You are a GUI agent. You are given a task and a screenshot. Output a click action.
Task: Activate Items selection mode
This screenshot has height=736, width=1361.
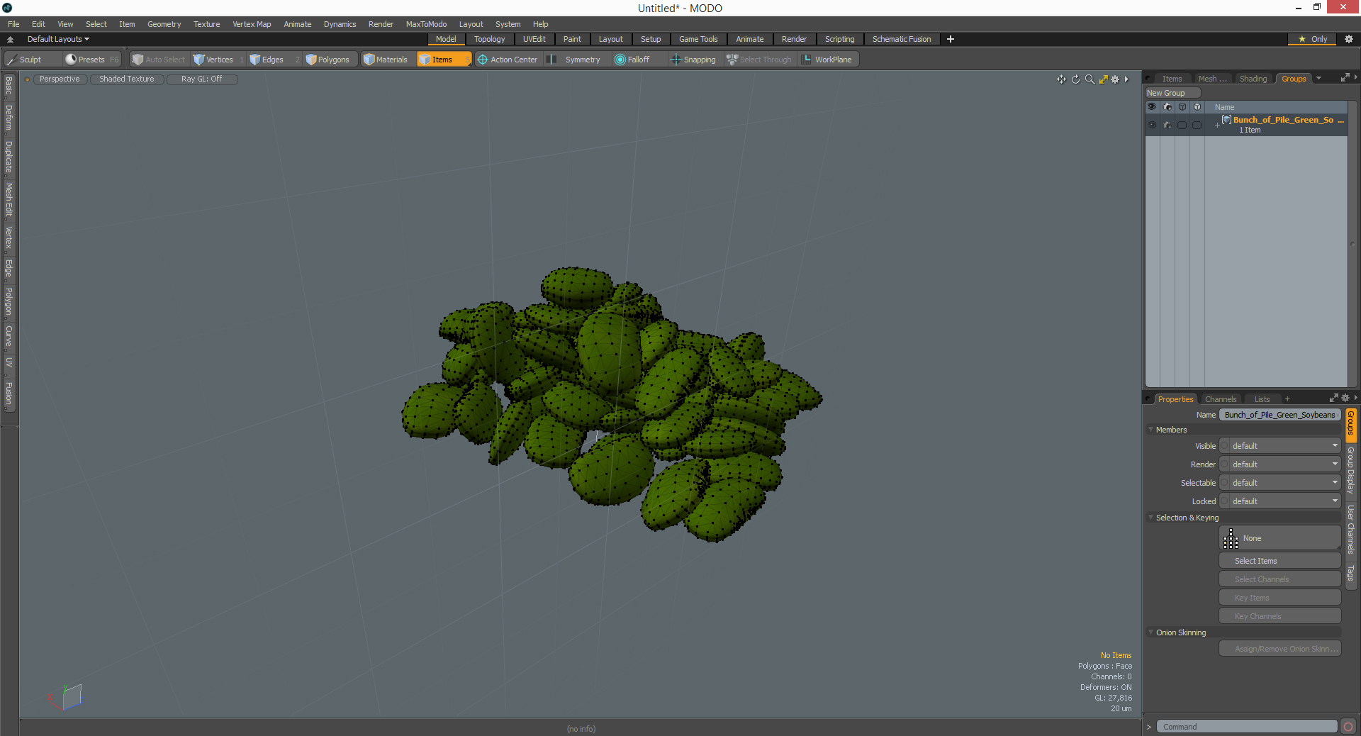[443, 60]
